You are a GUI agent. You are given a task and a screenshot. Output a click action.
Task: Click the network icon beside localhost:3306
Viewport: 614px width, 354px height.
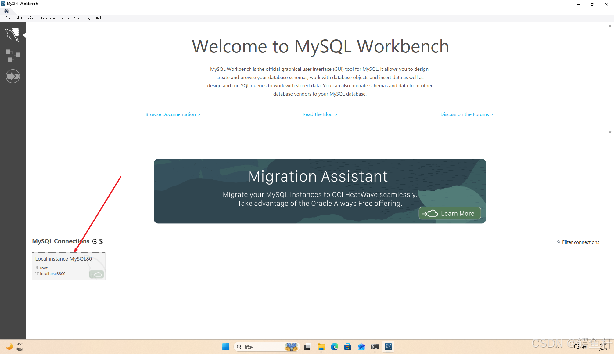click(x=37, y=273)
